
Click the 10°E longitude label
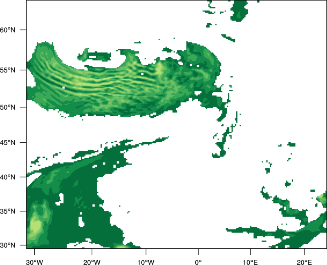coord(250,262)
